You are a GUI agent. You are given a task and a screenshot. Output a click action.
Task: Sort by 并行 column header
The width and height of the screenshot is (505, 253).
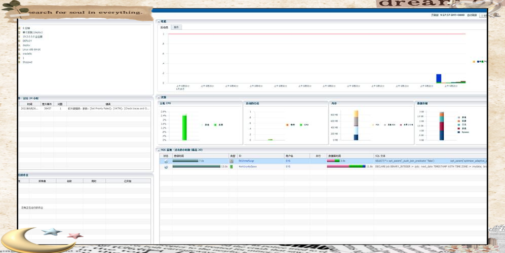(318, 156)
